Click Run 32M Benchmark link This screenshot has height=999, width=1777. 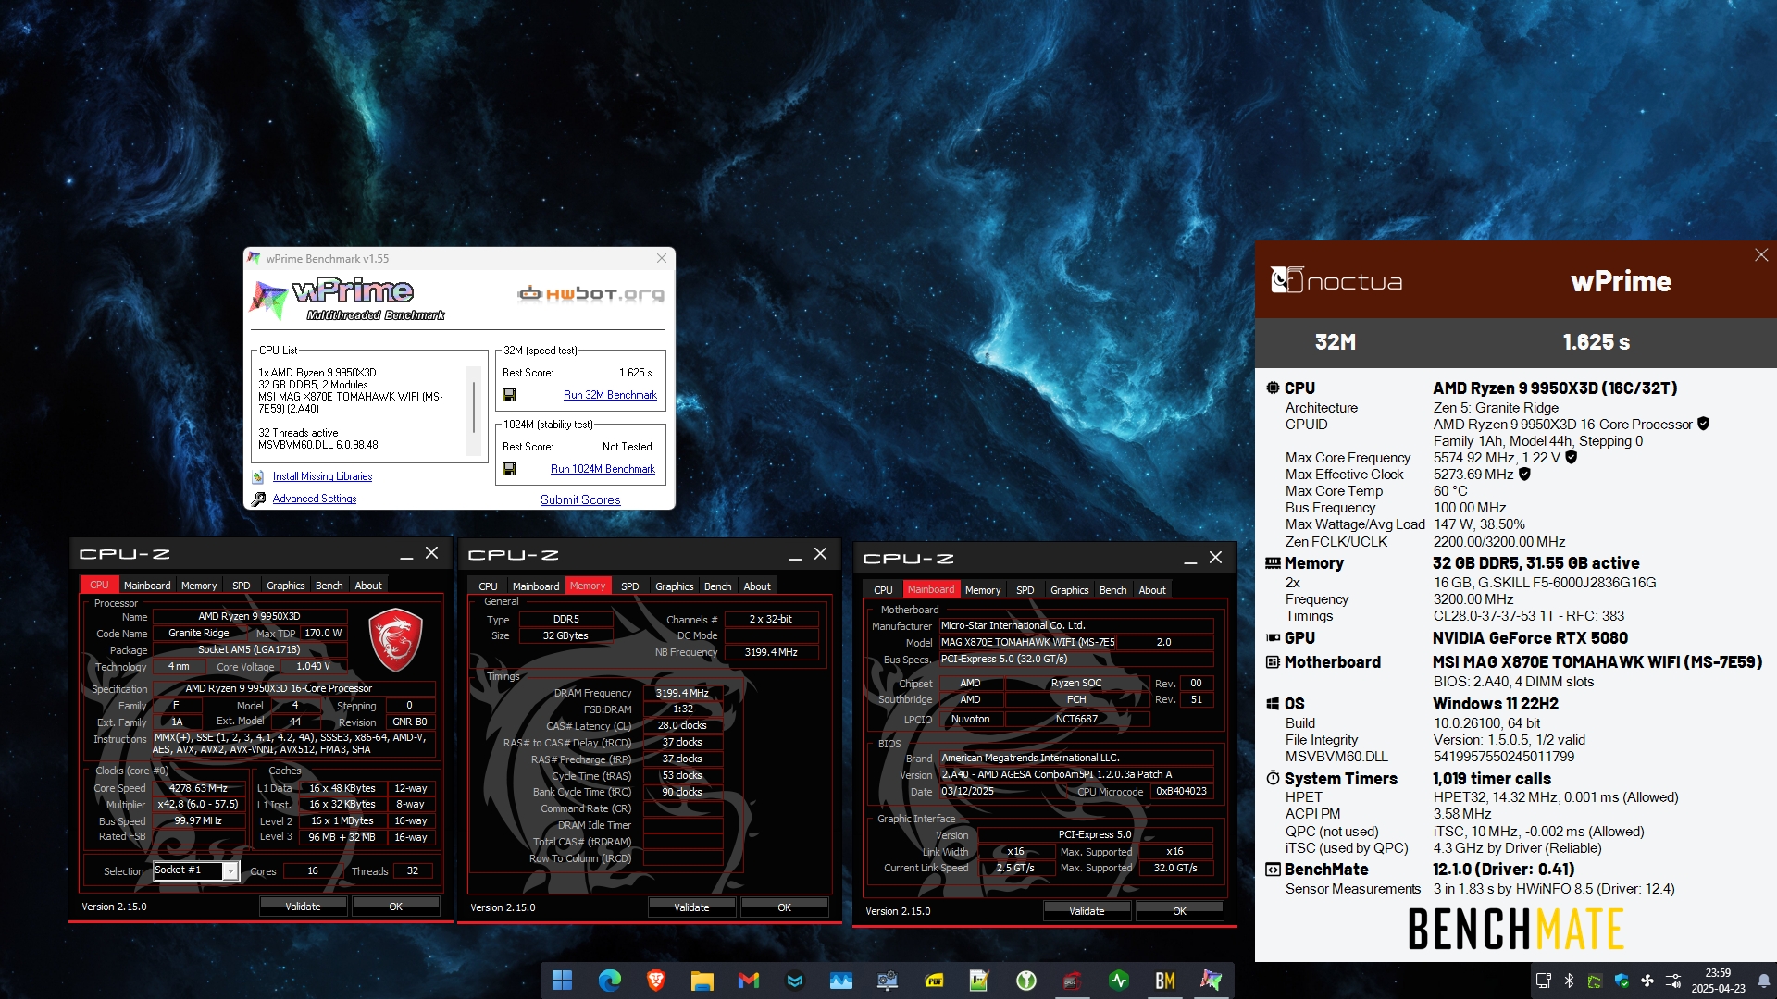click(610, 395)
